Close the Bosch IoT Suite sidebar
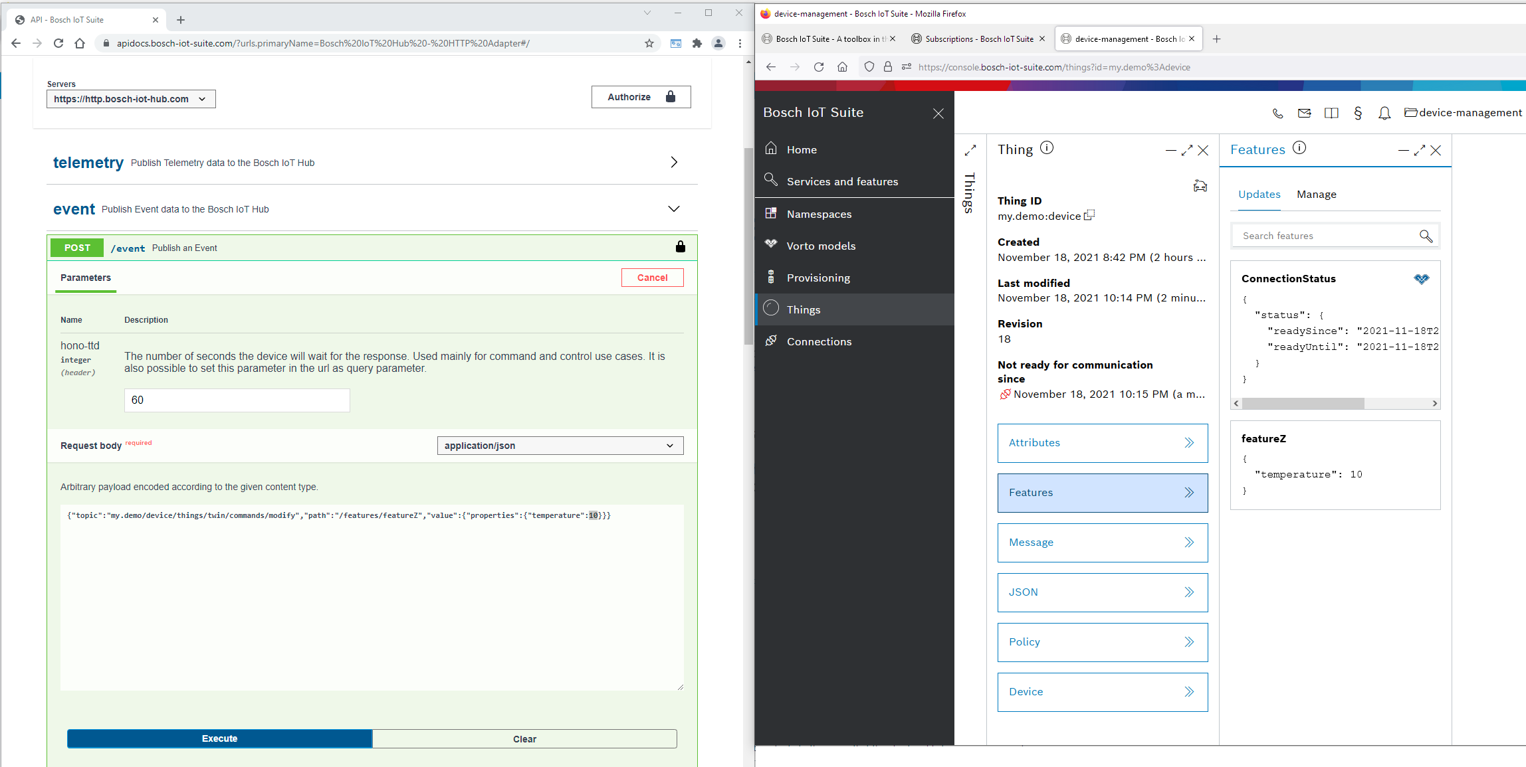Image resolution: width=1526 pixels, height=767 pixels. (938, 114)
